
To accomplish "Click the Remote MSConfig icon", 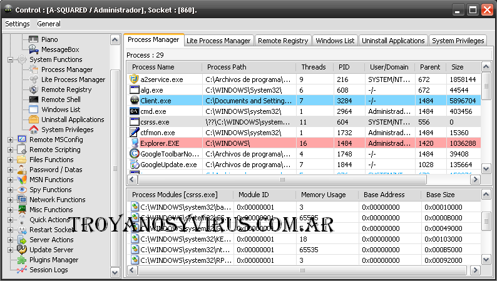I will point(22,140).
